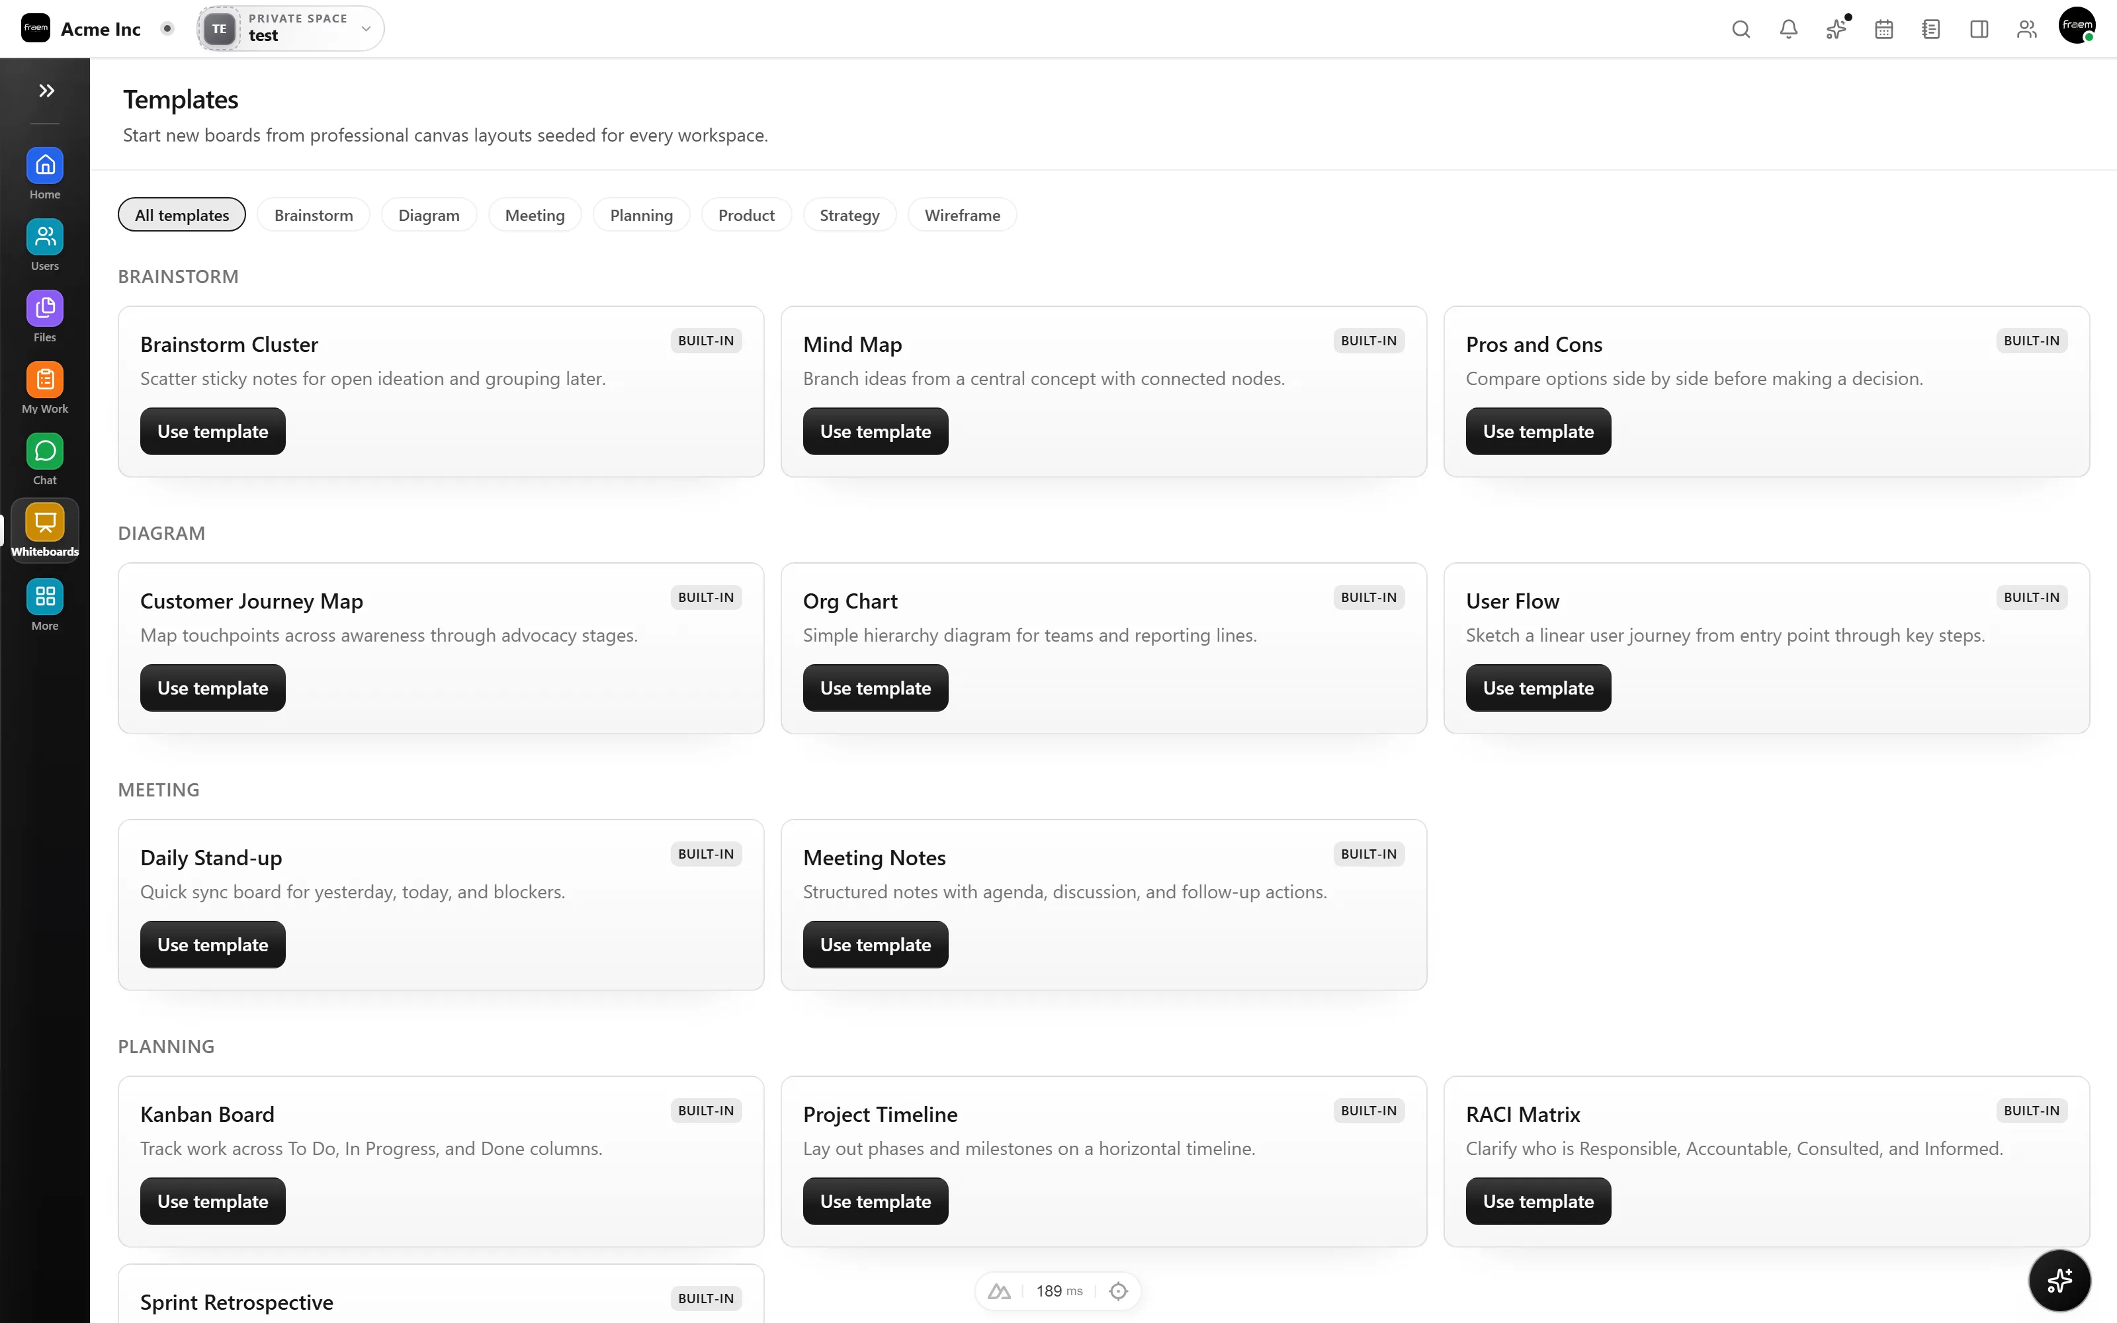Screen dimensions: 2117x1323
Task: Use the Mind Map template
Action: pos(876,431)
